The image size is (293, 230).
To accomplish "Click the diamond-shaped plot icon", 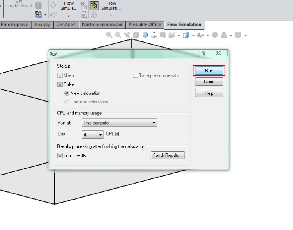I will point(54,5).
